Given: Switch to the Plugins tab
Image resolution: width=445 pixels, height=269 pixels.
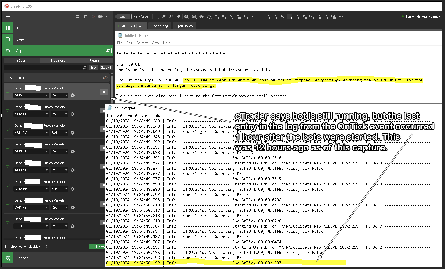Looking at the screenshot, I should click(95, 60).
